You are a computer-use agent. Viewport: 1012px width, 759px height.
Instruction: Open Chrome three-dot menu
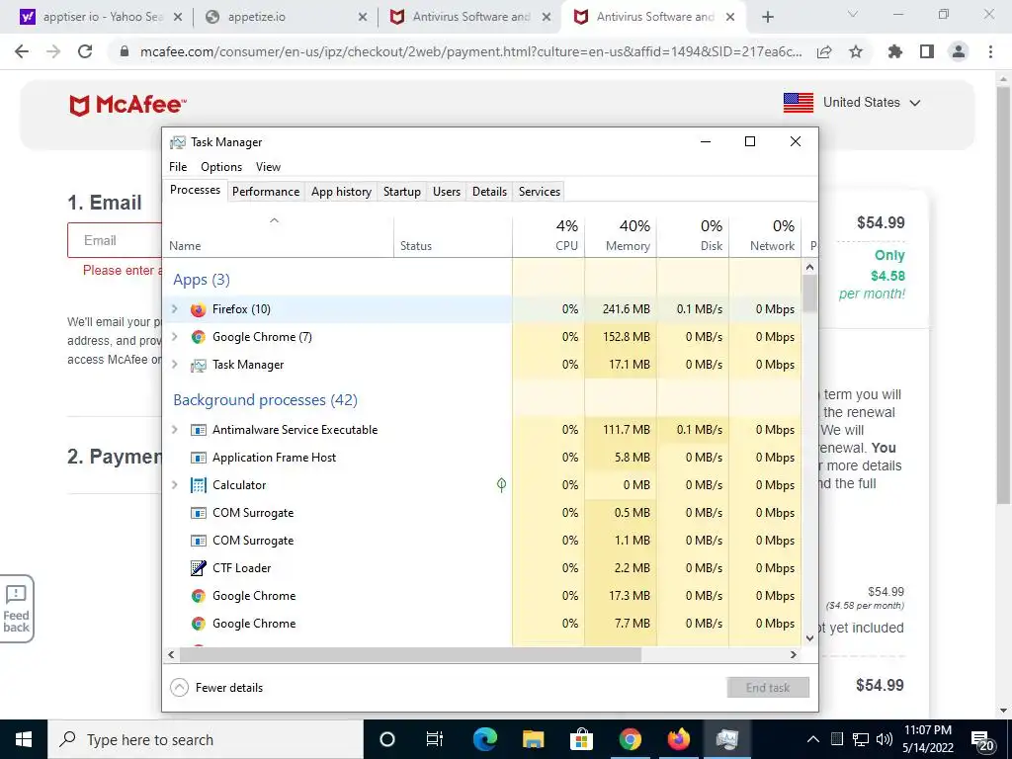[990, 51]
